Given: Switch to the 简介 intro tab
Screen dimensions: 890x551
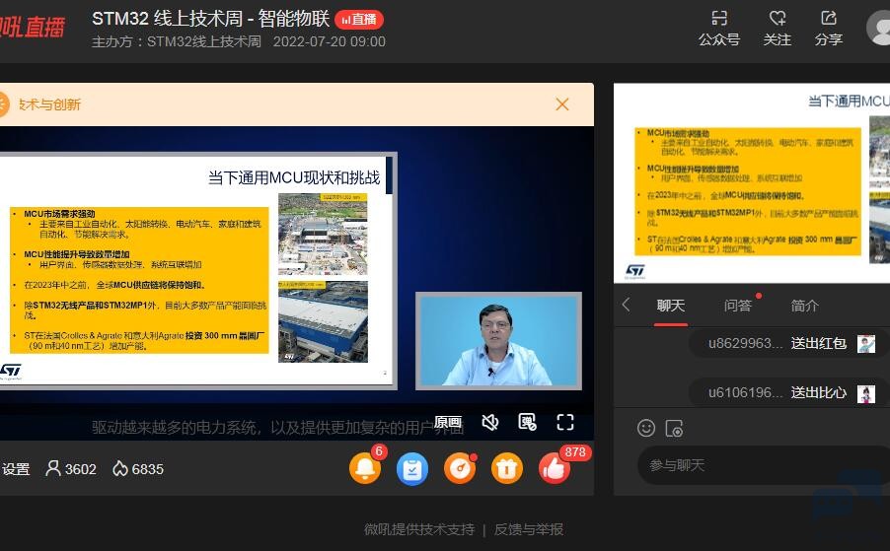Looking at the screenshot, I should (x=805, y=306).
